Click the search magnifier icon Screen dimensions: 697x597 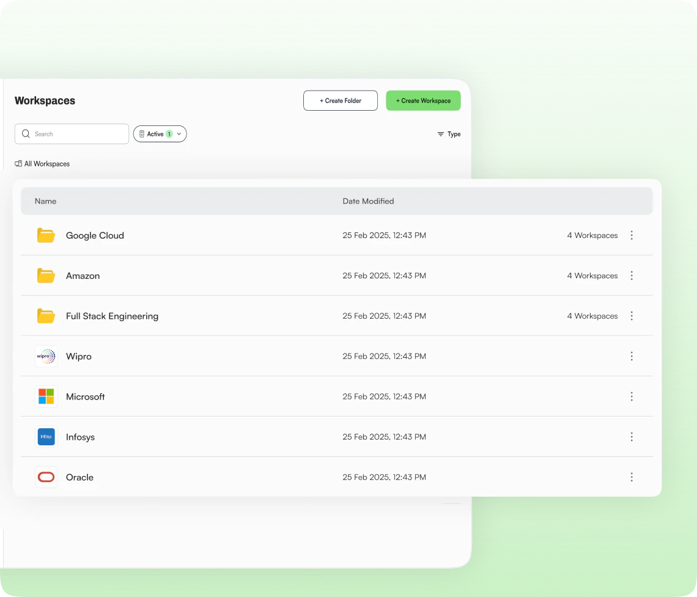pos(26,134)
